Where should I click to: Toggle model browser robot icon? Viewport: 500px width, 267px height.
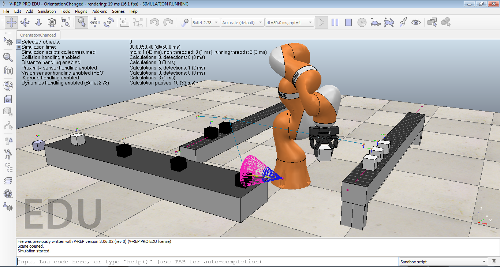(8, 154)
